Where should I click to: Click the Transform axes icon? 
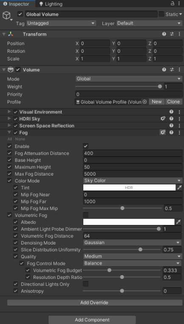click(11, 34)
